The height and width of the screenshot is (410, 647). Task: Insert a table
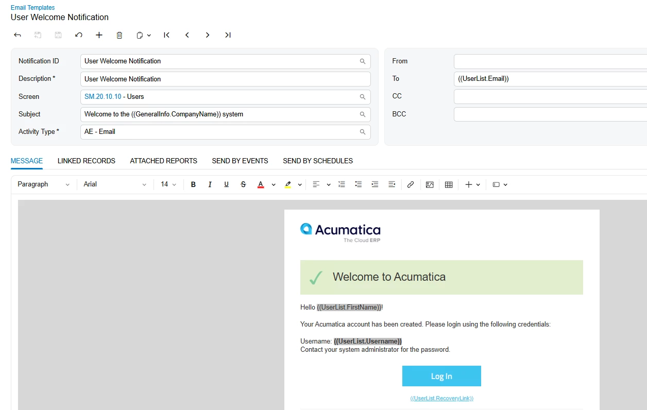pos(449,184)
